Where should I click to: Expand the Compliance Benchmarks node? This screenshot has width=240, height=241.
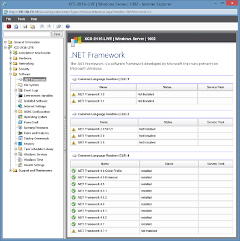tap(11, 53)
